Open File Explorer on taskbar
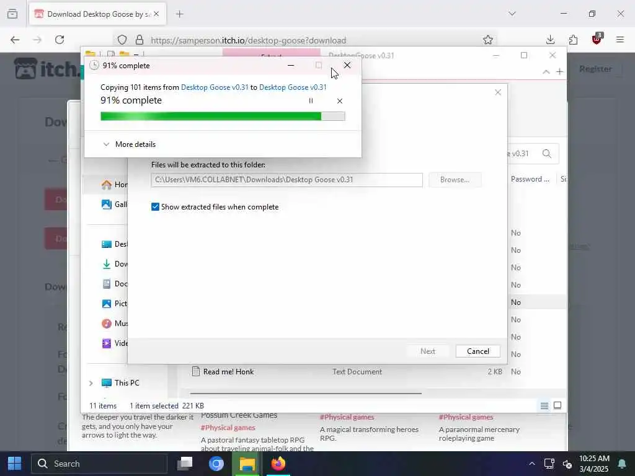 (247, 464)
